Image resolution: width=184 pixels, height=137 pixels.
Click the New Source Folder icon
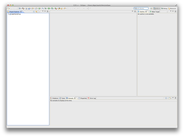pos(32,8)
